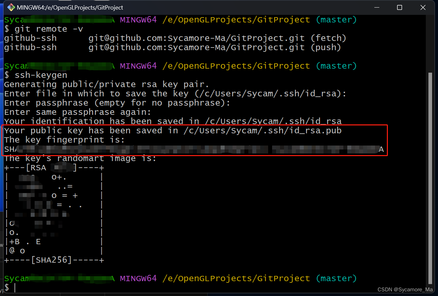
Task: Click 'The key fingerprint is:' line
Action: tap(64, 140)
